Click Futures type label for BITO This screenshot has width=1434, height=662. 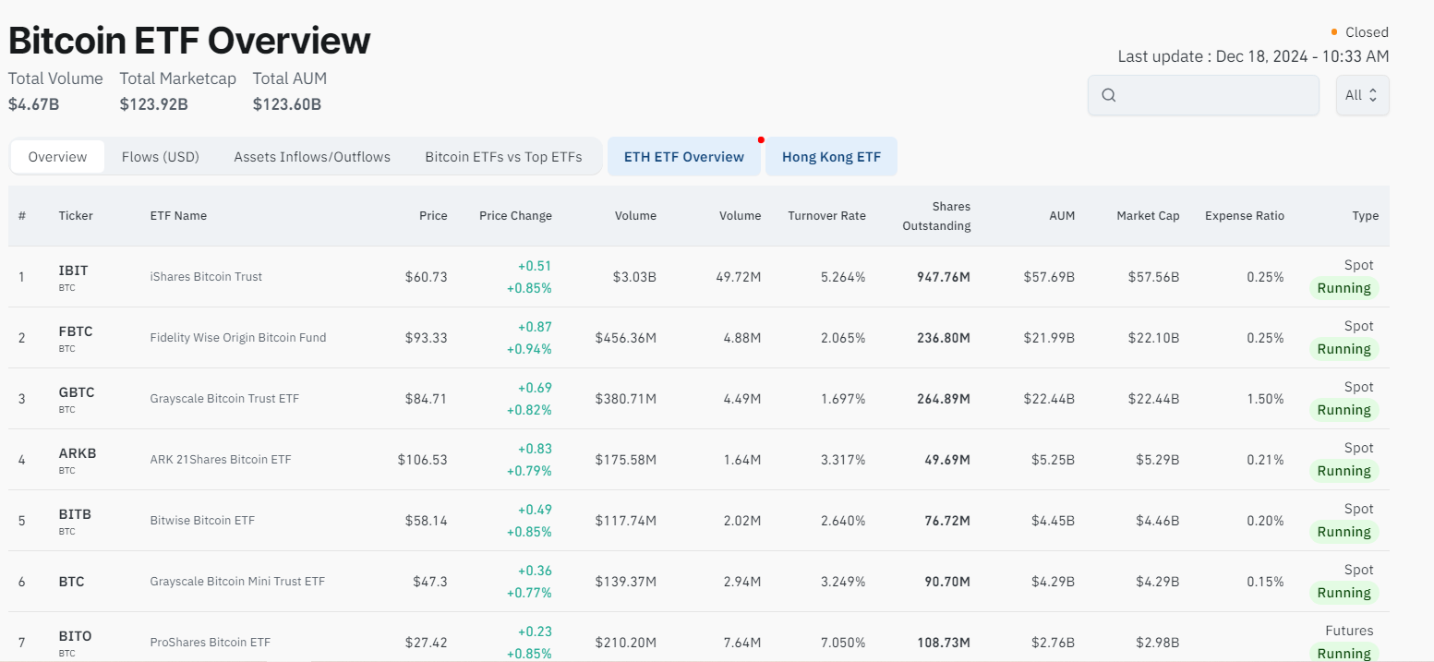coord(1349,631)
